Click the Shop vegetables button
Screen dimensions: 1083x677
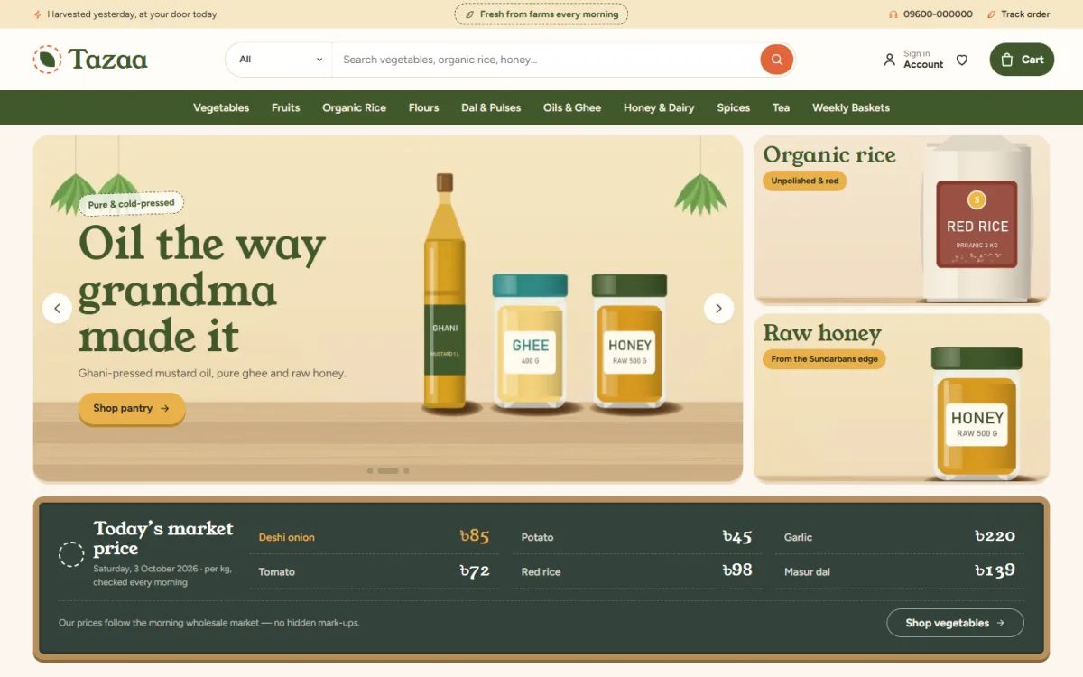[955, 623]
